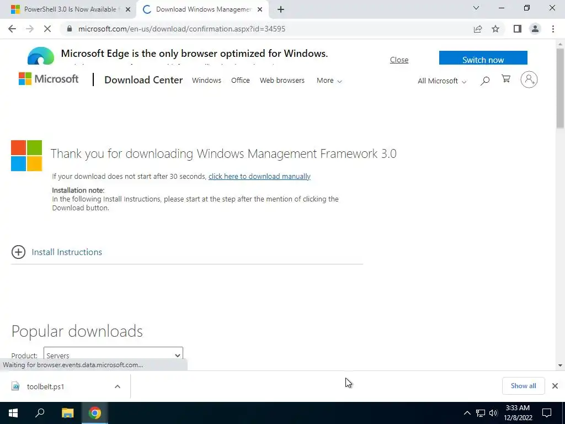The width and height of the screenshot is (565, 424).
Task: Open the Install Instructions heading
Action: click(67, 252)
